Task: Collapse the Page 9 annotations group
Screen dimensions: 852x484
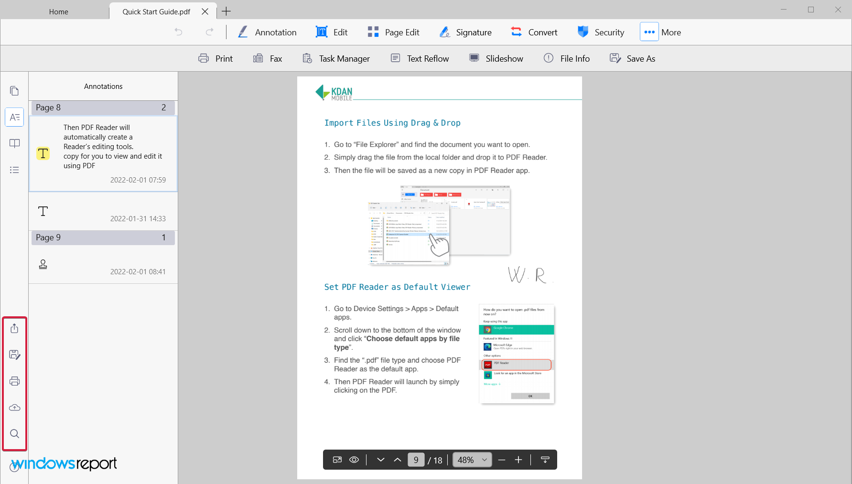Action: tap(103, 237)
